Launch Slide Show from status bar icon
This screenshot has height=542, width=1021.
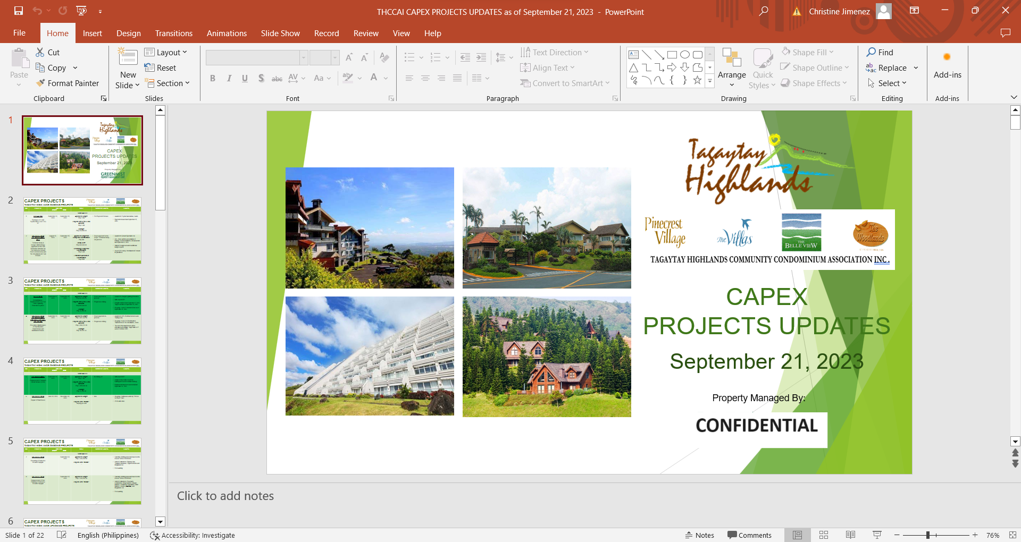[x=877, y=535]
